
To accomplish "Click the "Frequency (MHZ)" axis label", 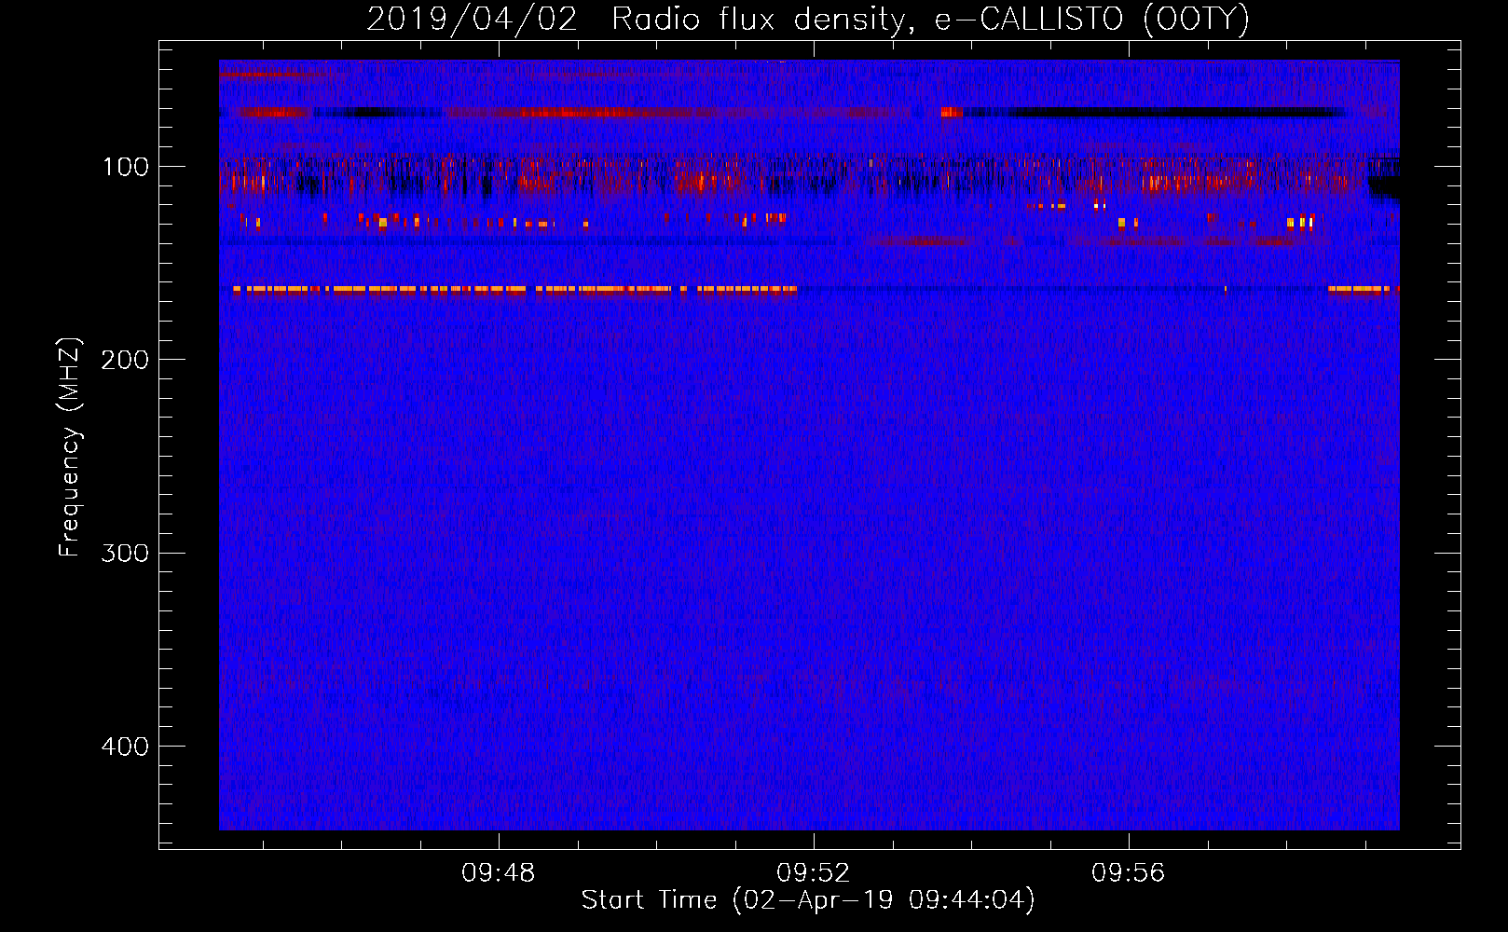I will coord(70,447).
